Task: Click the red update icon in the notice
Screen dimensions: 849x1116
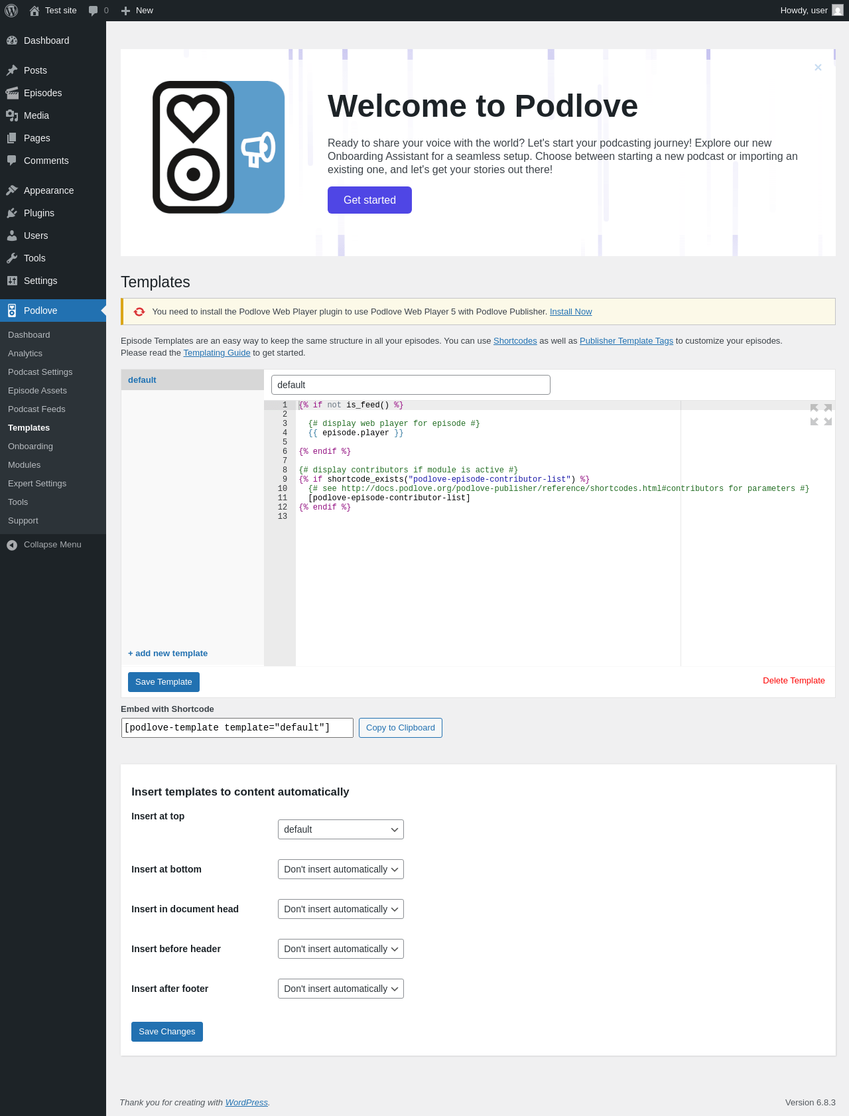Action: (x=139, y=312)
